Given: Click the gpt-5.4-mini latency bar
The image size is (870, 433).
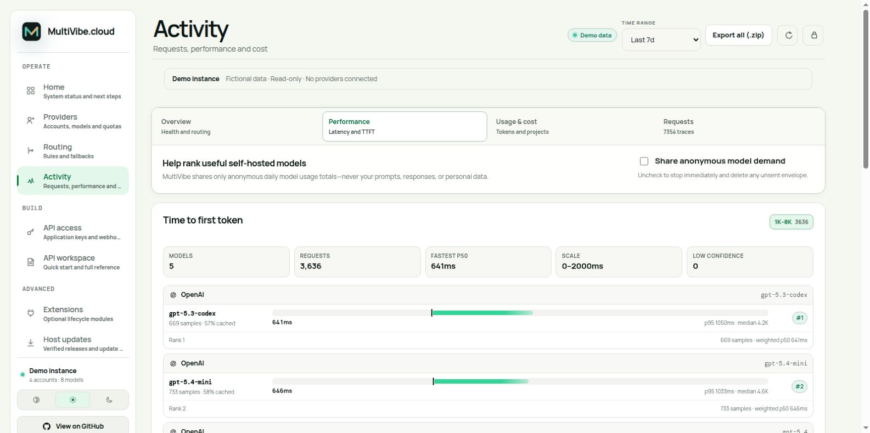Looking at the screenshot, I should click(x=520, y=381).
